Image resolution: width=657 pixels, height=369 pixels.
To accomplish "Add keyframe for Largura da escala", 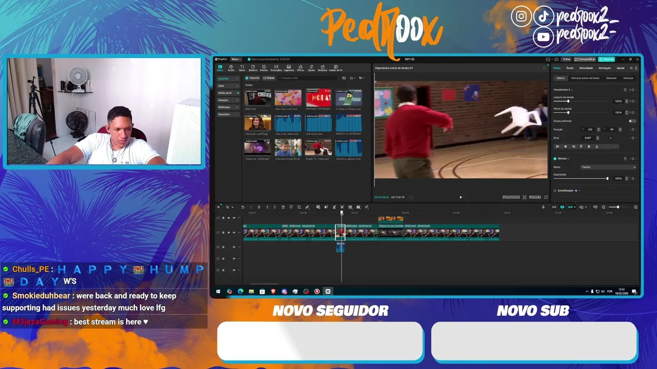I will (633, 101).
